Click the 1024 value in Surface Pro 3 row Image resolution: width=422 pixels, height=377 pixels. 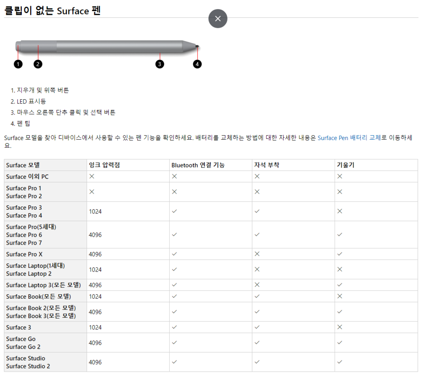tap(95, 211)
